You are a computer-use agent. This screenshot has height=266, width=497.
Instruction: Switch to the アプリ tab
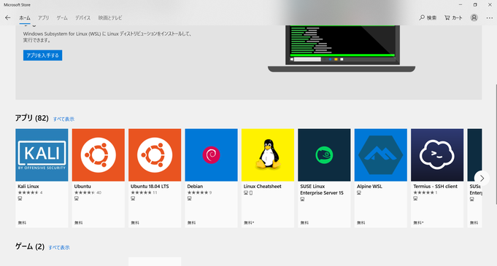click(x=44, y=17)
